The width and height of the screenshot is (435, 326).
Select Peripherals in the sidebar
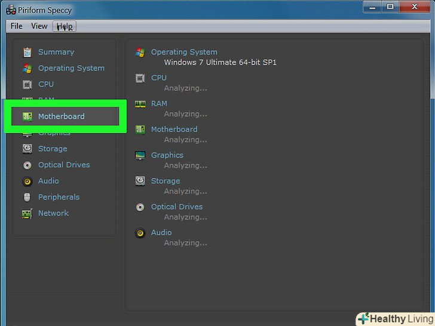(x=59, y=197)
